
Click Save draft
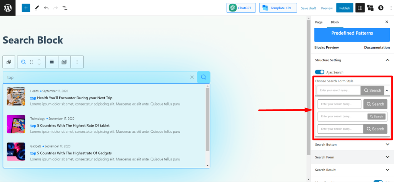309,8
